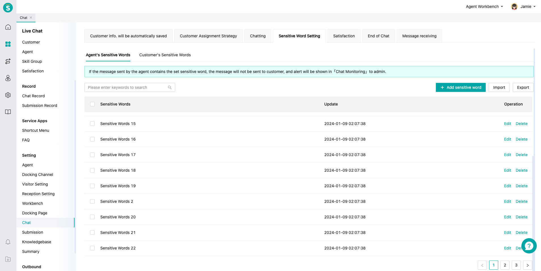
Task: Open the book knowledge icon
Action: point(8,112)
